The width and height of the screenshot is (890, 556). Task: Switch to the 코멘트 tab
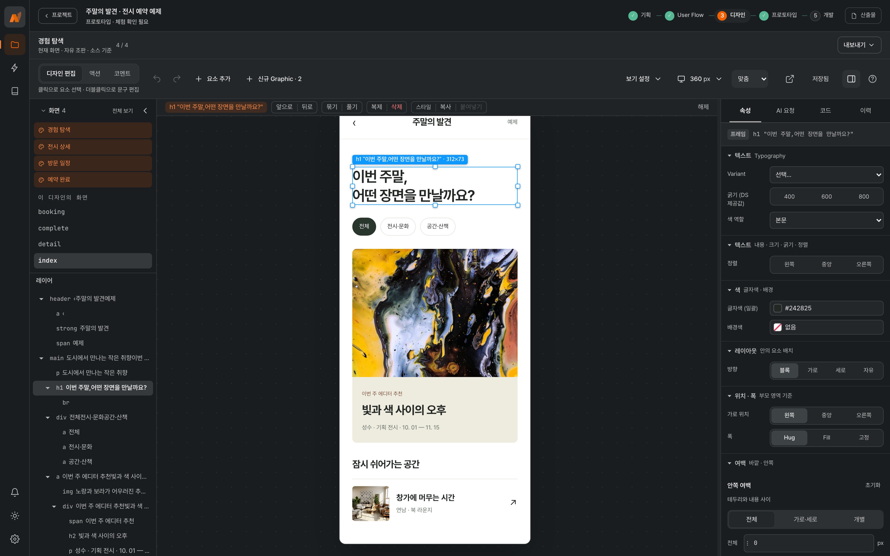[x=122, y=74]
